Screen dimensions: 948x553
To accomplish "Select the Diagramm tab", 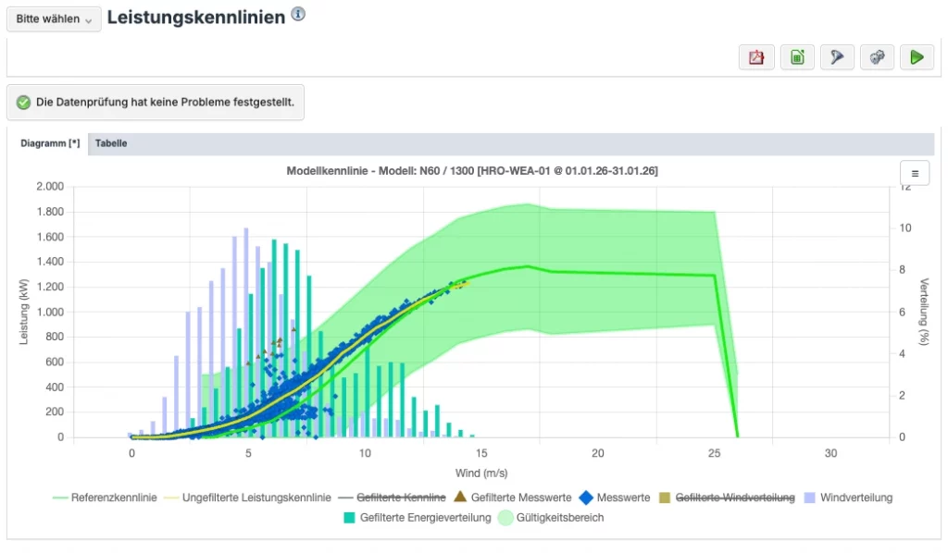I will pyautogui.click(x=50, y=144).
